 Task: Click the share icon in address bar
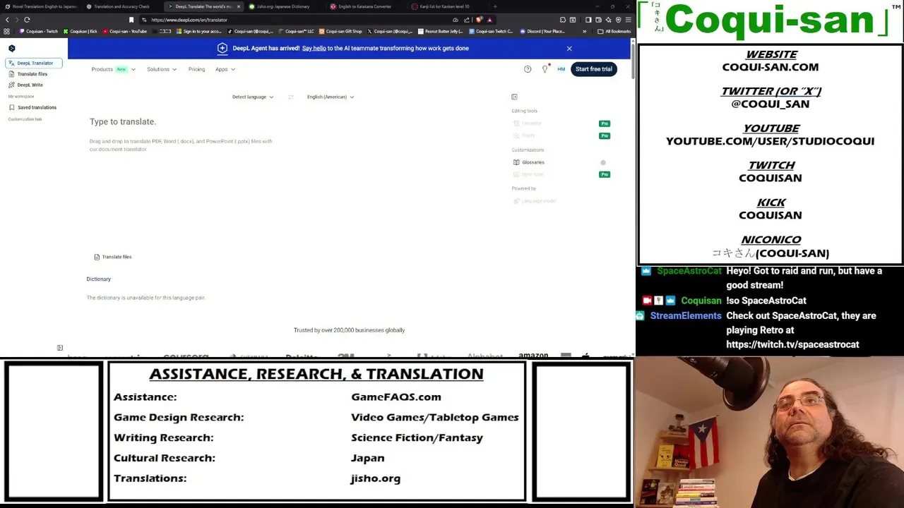pos(466,20)
